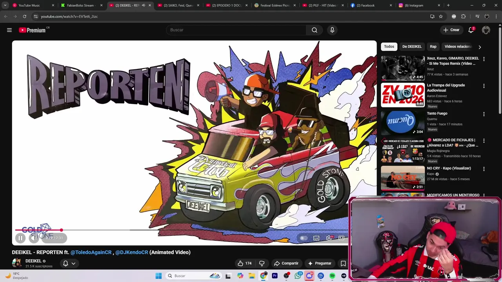Switch to the FabianBolss Stream tab
Screen dimensions: 502x282
[82, 5]
